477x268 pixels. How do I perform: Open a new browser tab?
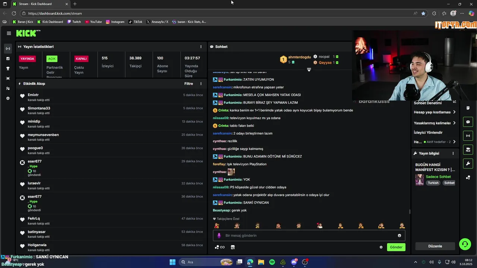click(x=75, y=4)
